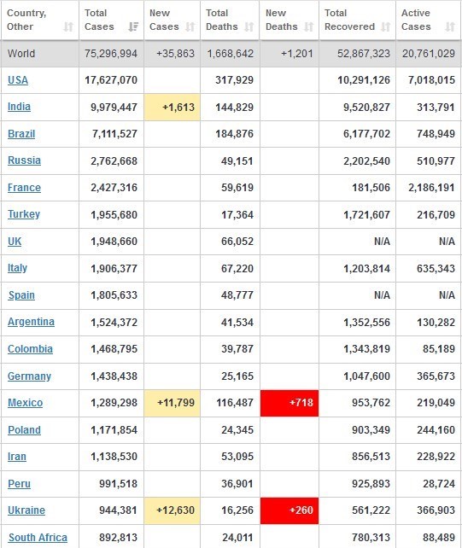Screen dimensions: 462x548
Task: Sort by Country column sort icon
Action: tap(68, 26)
